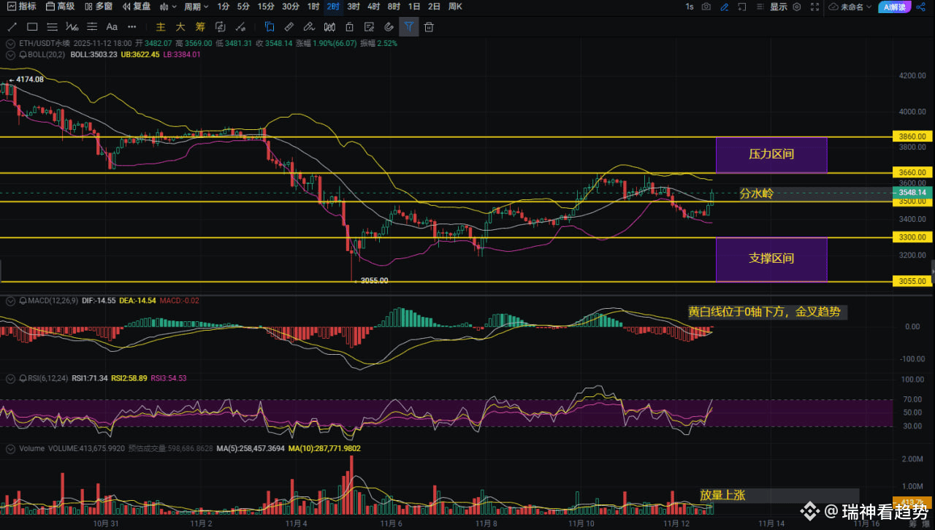
Task: Open the hexagon chart settings icon
Action: (x=796, y=7)
